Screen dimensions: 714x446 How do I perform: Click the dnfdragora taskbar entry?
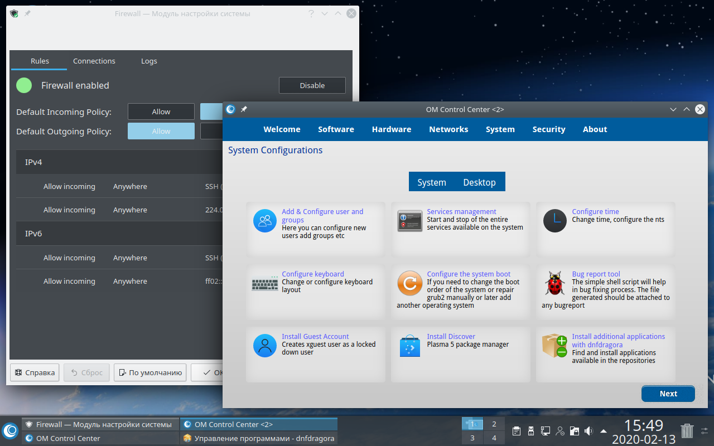tap(259, 438)
